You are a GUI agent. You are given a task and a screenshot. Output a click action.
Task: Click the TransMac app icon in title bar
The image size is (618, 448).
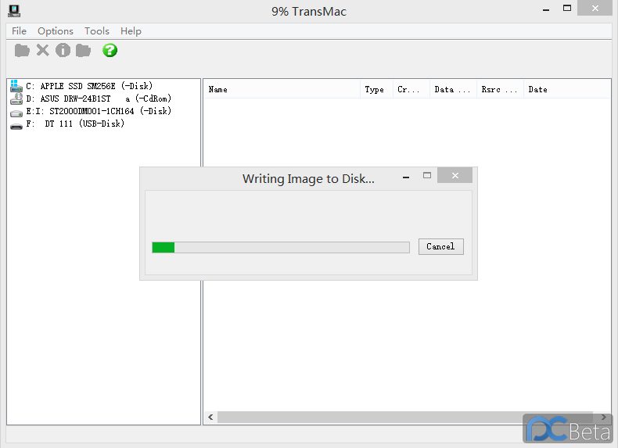14,11
